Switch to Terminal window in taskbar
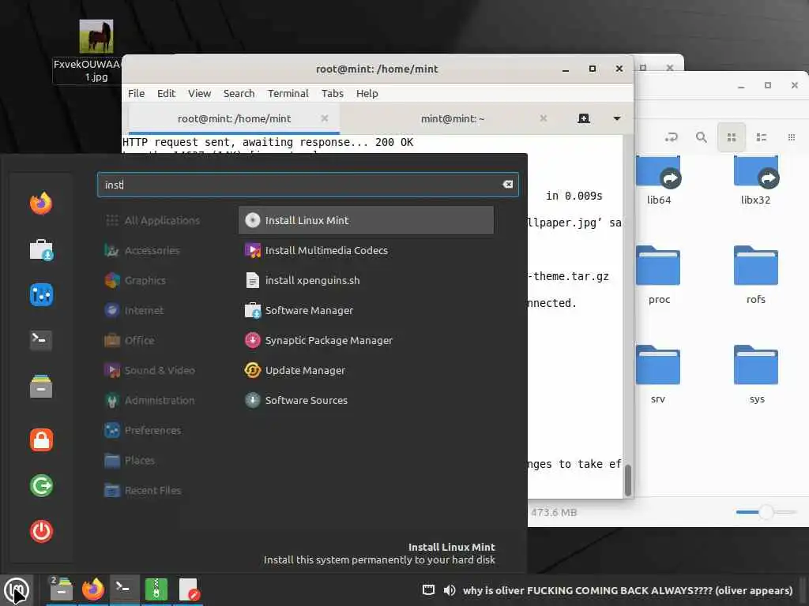 coord(124,589)
